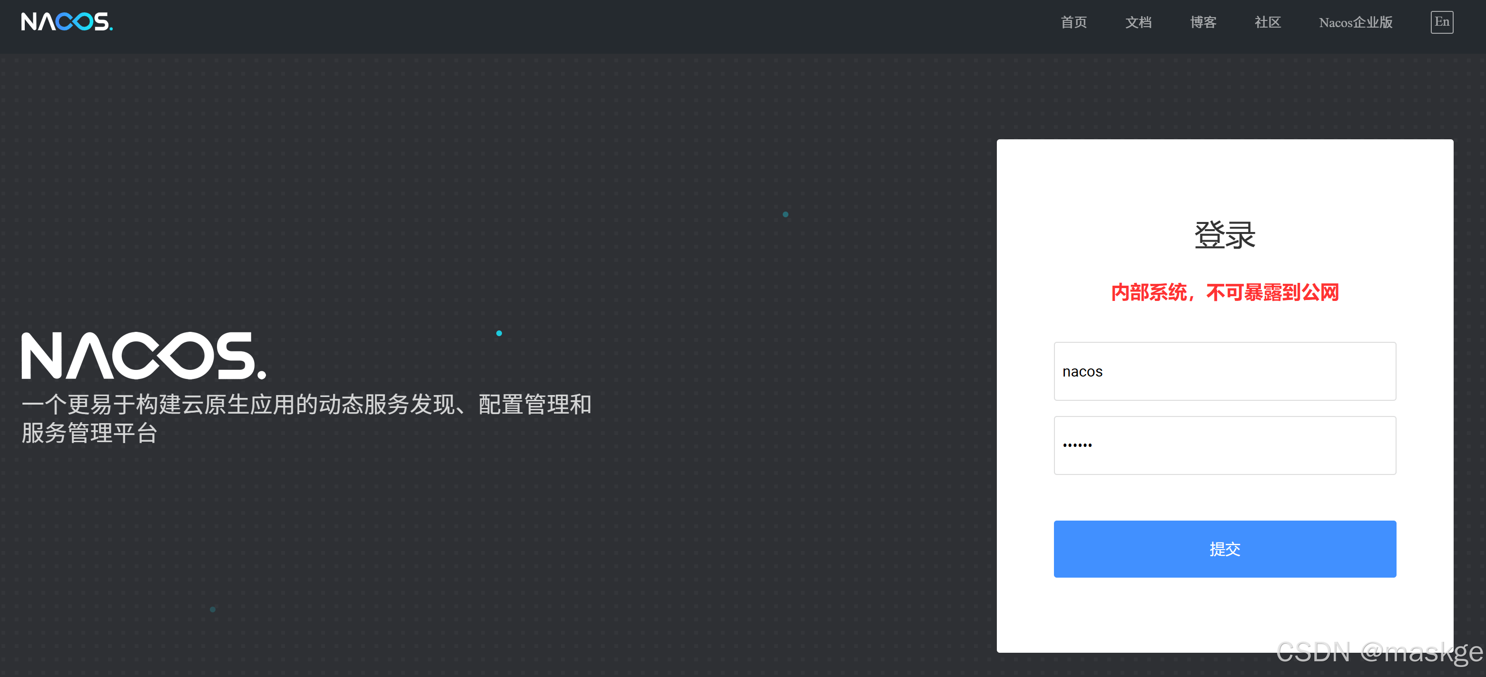The width and height of the screenshot is (1486, 677).
Task: Focus the username field containing nacos
Action: tap(1224, 372)
